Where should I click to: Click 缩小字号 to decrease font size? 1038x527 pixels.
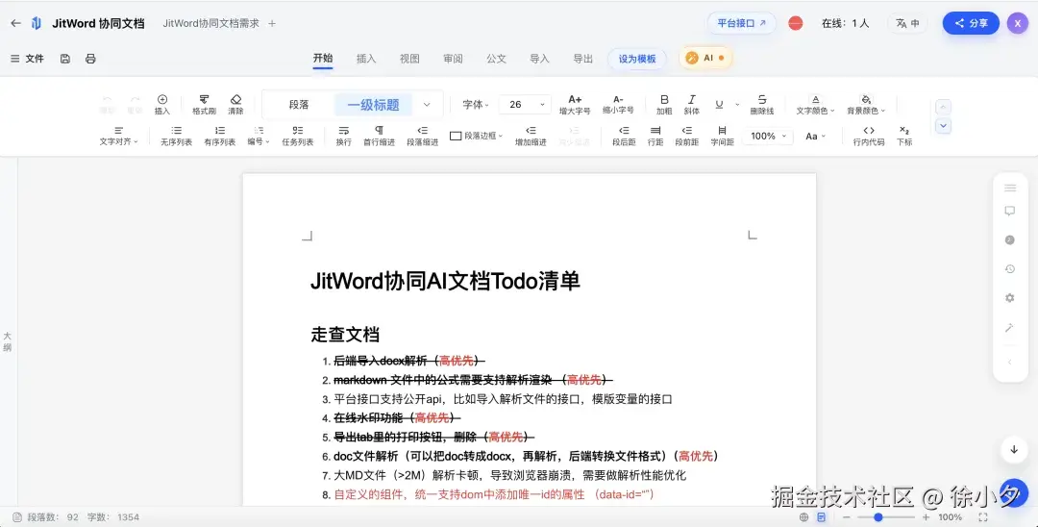click(x=618, y=104)
